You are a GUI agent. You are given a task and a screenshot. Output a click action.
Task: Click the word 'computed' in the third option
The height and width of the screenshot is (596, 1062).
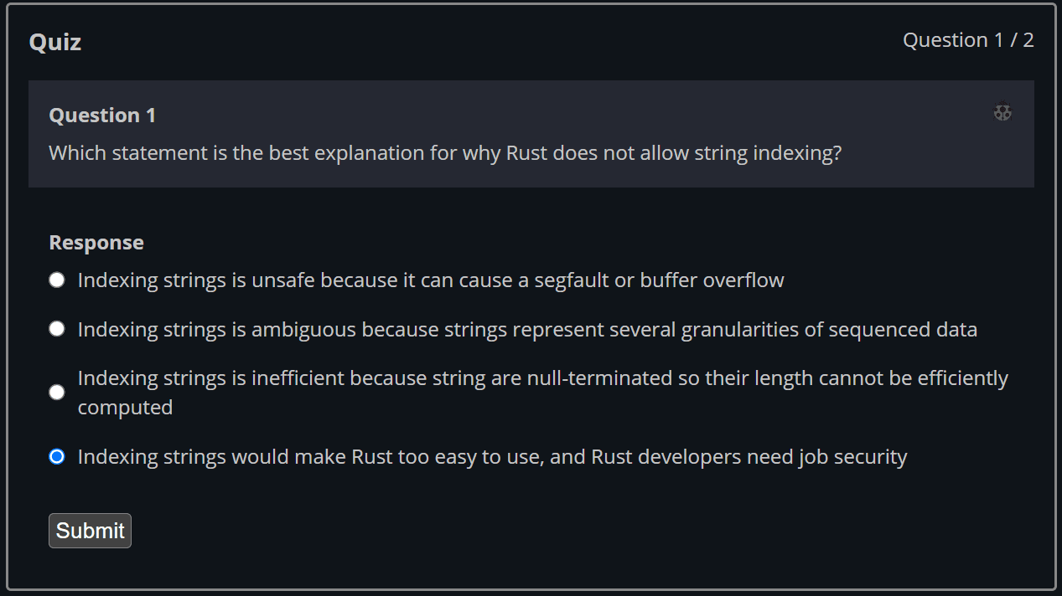(x=125, y=408)
